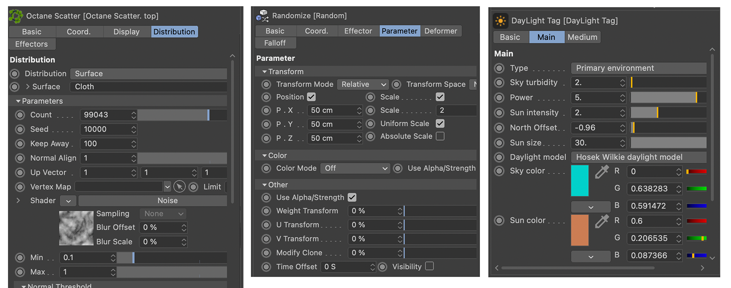Toggle the Transform Mode animation dot
Viewport: 731px width, 288px height.
[266, 84]
